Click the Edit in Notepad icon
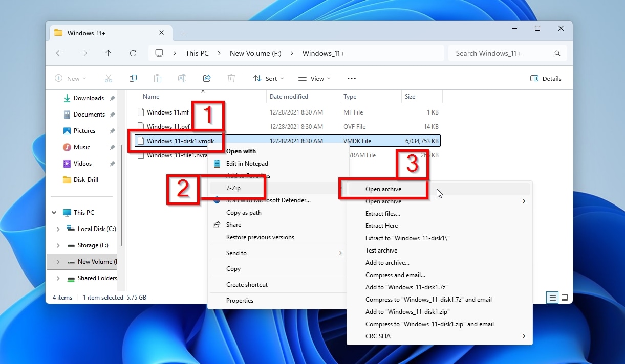Image resolution: width=625 pixels, height=364 pixels. tap(217, 164)
